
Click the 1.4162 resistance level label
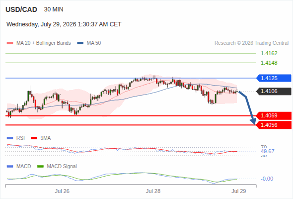[x=269, y=53]
